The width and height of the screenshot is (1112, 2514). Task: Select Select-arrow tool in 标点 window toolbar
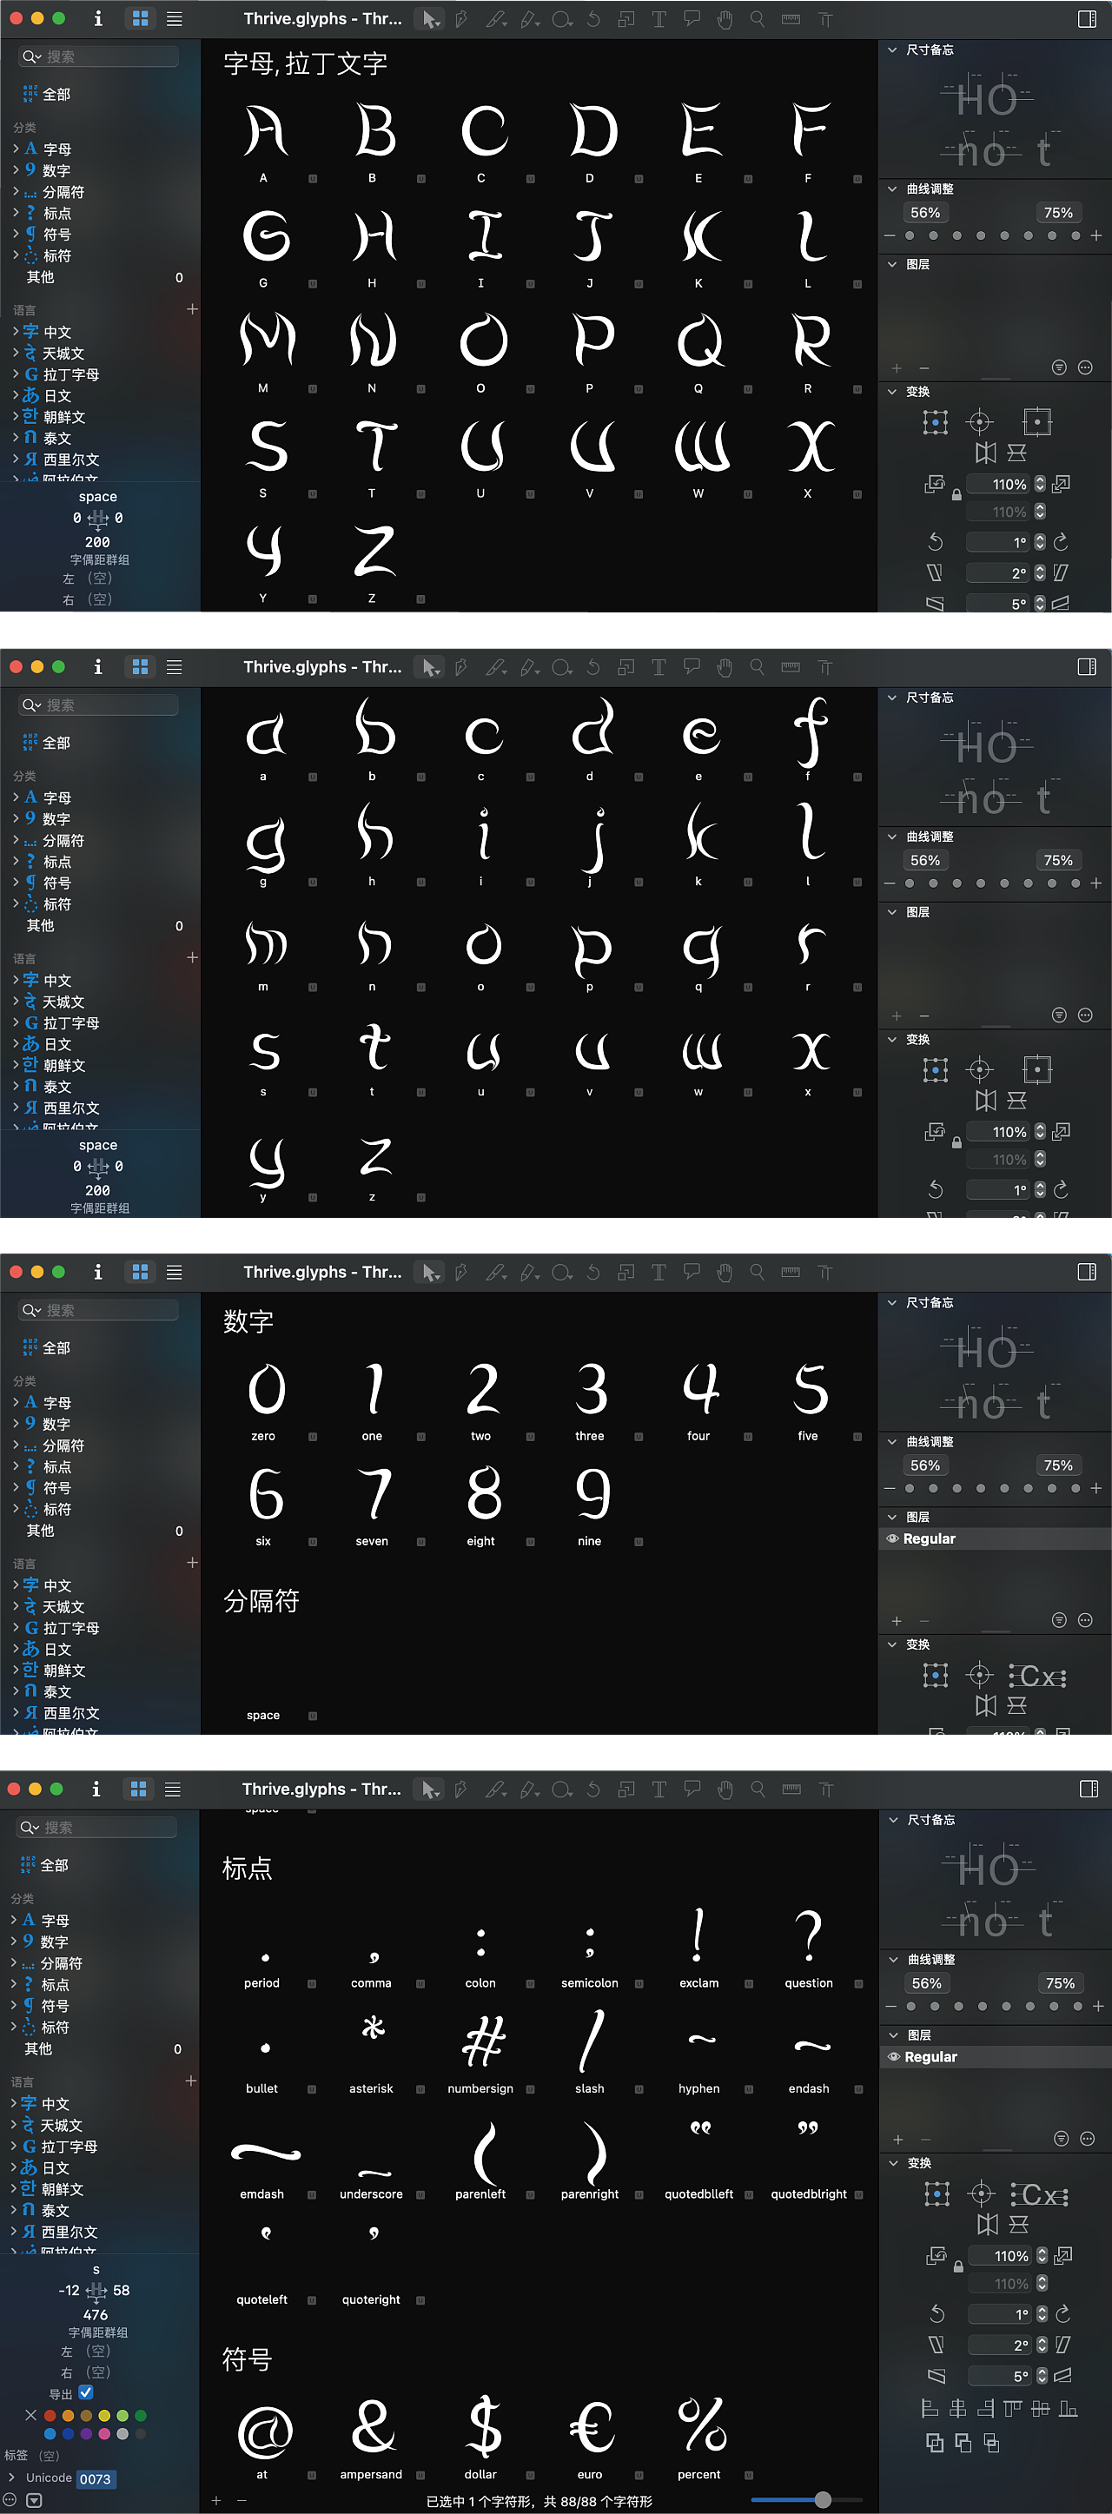[429, 1789]
